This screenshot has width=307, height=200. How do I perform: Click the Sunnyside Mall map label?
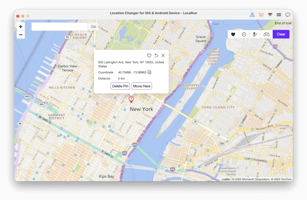pos(282,127)
